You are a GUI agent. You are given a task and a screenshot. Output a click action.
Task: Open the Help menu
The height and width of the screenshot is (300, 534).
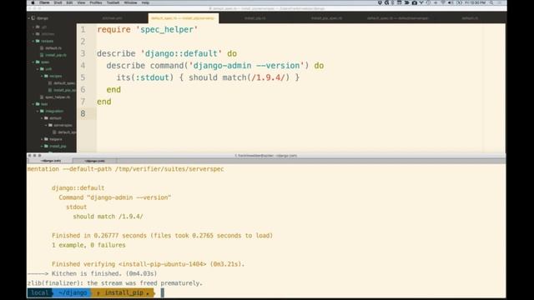click(145, 2)
